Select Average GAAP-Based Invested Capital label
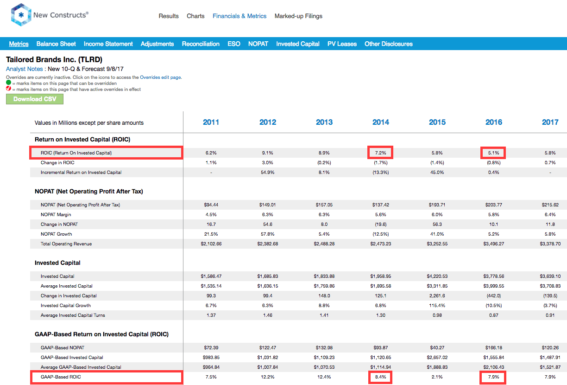 point(81,367)
